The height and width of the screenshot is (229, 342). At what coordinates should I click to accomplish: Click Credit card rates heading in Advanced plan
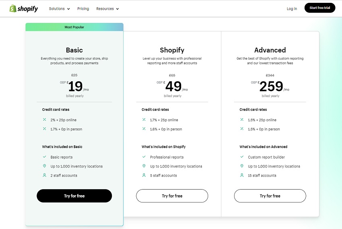coord(253,109)
